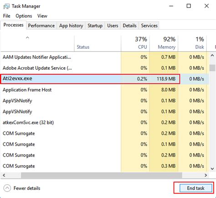Click the horizontal scrollbar right arrow
Screen dimensions: 216x198
click(206, 175)
